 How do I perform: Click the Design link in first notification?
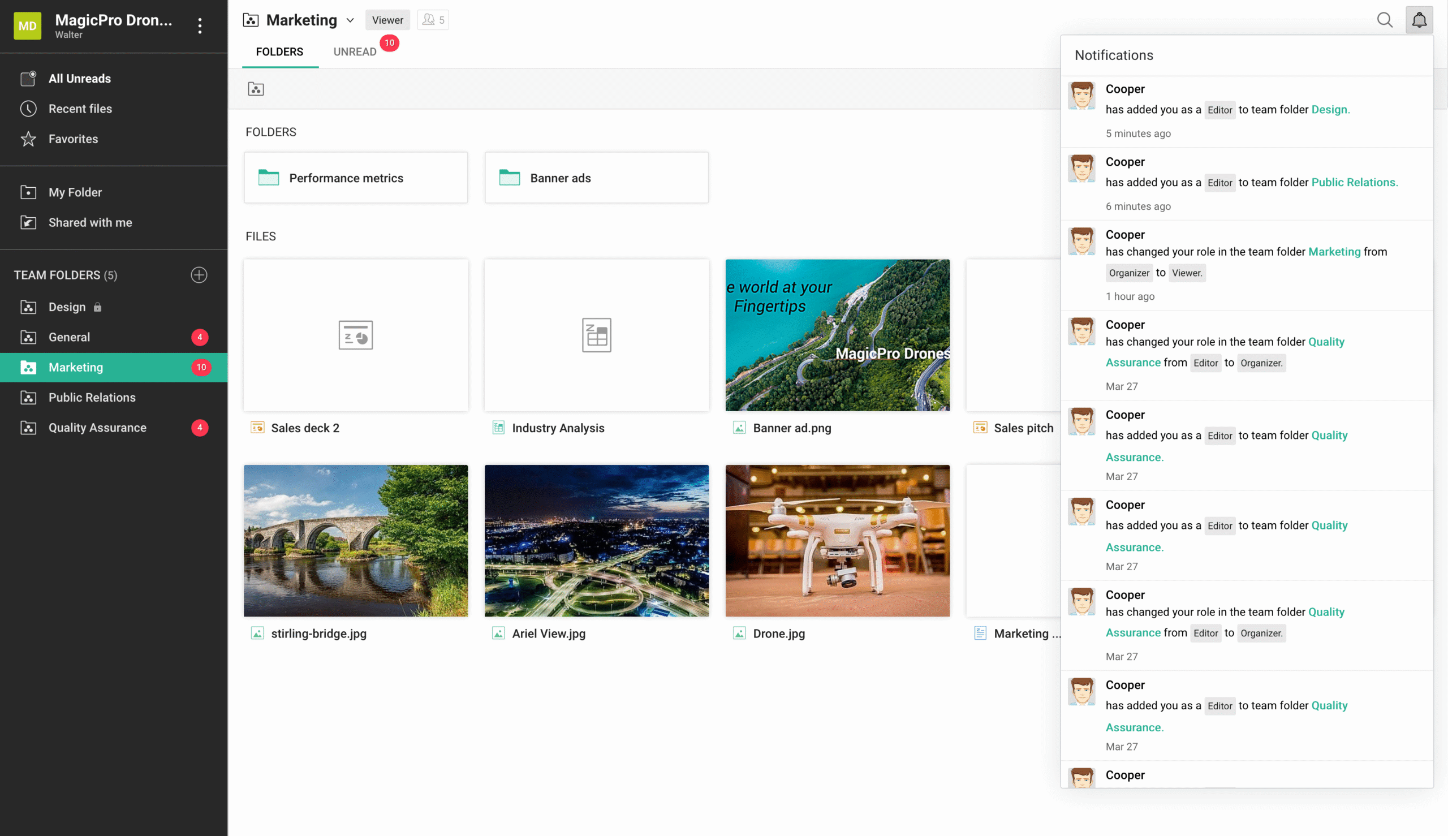click(x=1330, y=109)
